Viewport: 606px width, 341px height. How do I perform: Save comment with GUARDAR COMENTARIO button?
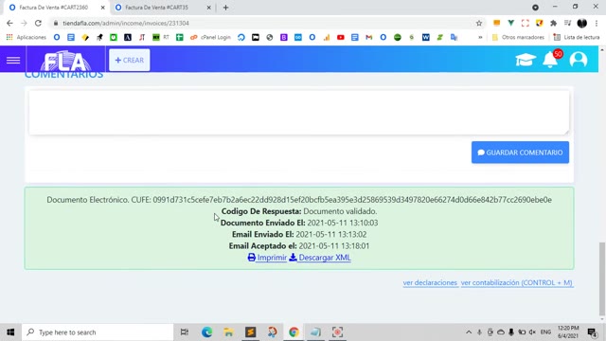pos(520,153)
